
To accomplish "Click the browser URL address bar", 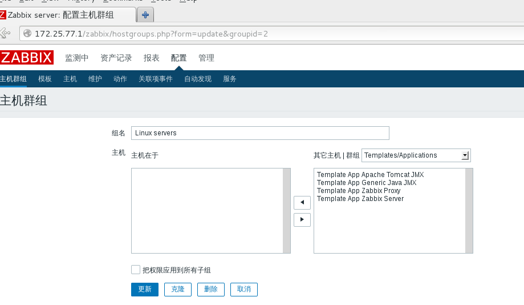I will point(271,34).
